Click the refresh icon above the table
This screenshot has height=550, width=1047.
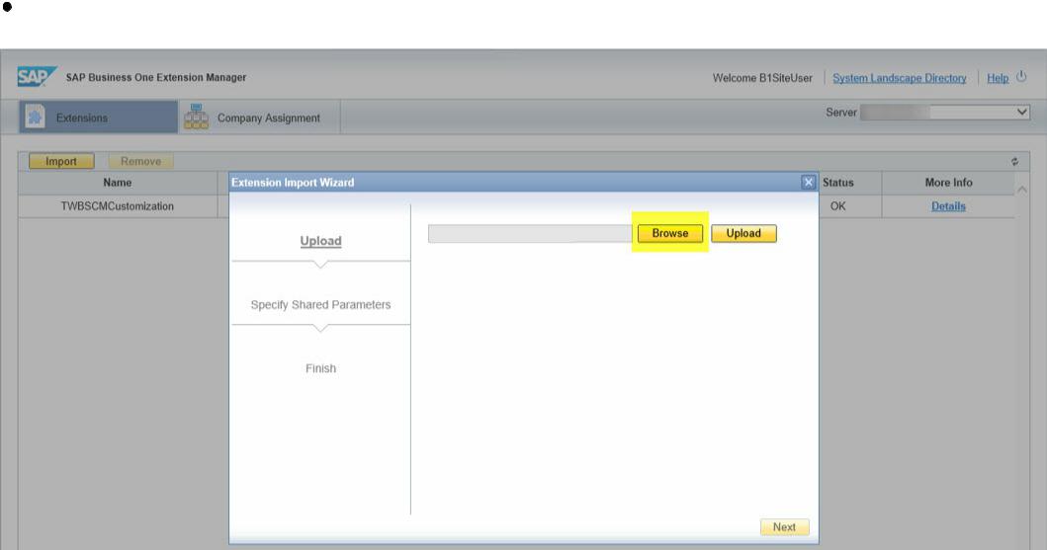(1014, 161)
